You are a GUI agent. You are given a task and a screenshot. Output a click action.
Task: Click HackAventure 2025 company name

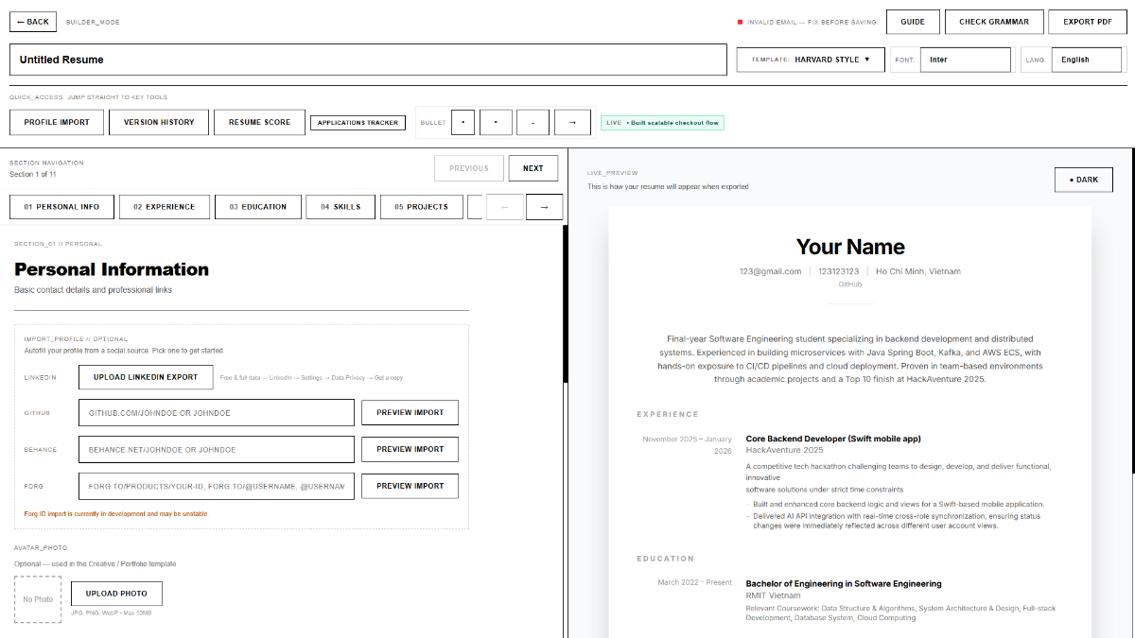786,450
